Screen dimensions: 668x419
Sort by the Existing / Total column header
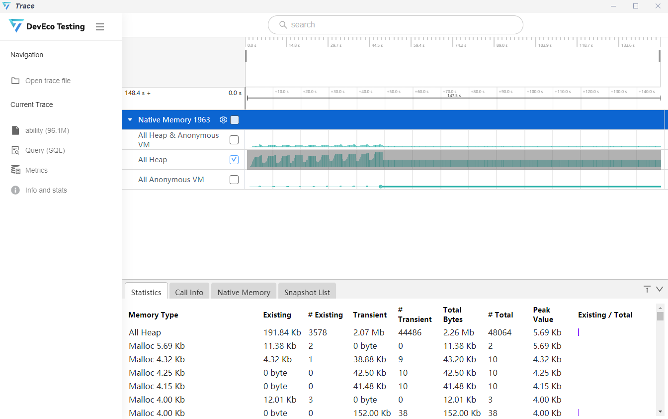605,315
